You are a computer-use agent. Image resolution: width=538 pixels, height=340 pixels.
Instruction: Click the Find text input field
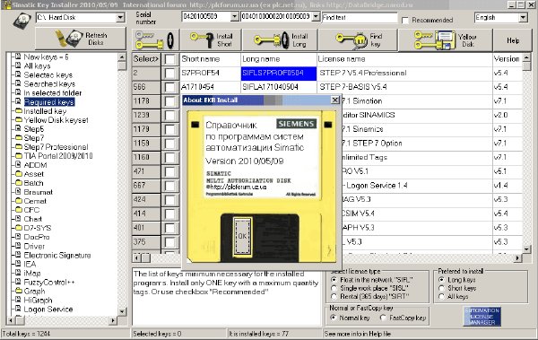click(360, 18)
